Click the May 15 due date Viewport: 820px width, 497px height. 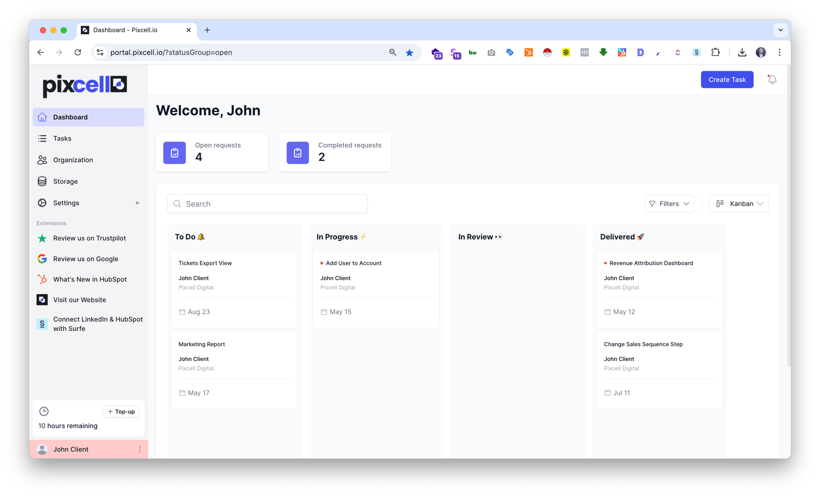(336, 312)
